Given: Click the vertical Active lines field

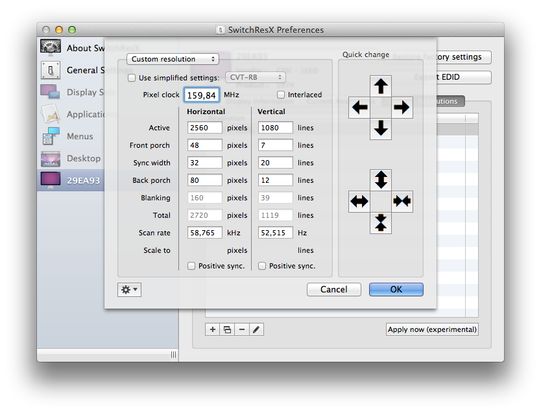Looking at the screenshot, I should 276,128.
